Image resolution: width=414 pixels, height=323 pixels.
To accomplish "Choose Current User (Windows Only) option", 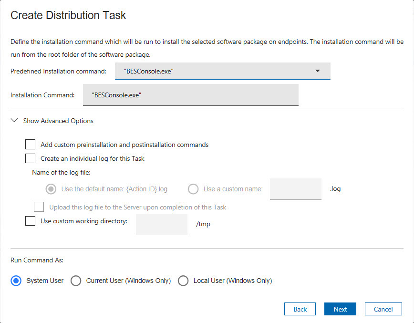I will (76, 281).
